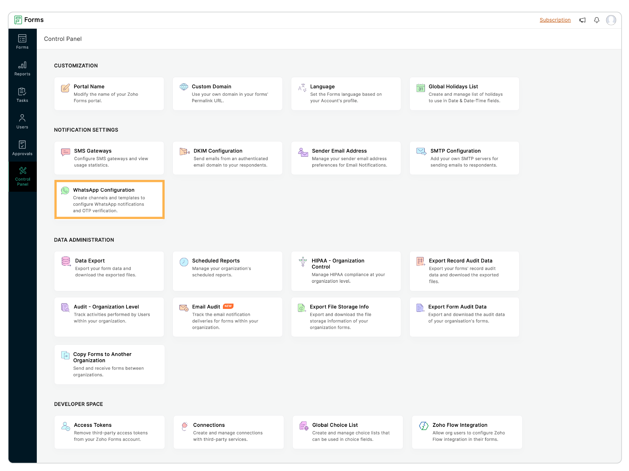Open Approvals in the sidebar
Viewport: 629px width, 471px height.
tap(22, 148)
